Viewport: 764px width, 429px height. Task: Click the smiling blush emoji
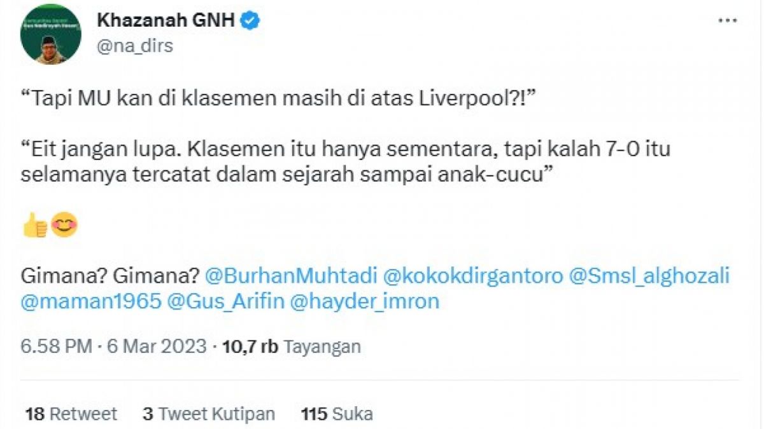[x=64, y=226]
